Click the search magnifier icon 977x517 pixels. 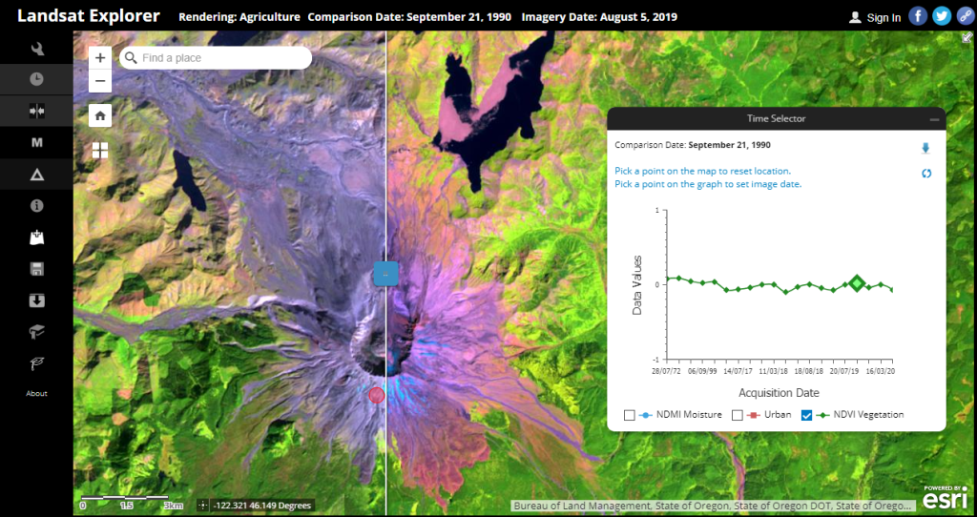pos(130,58)
